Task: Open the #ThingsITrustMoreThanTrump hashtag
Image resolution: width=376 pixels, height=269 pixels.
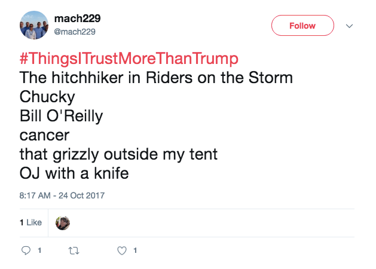Action: click(129, 59)
